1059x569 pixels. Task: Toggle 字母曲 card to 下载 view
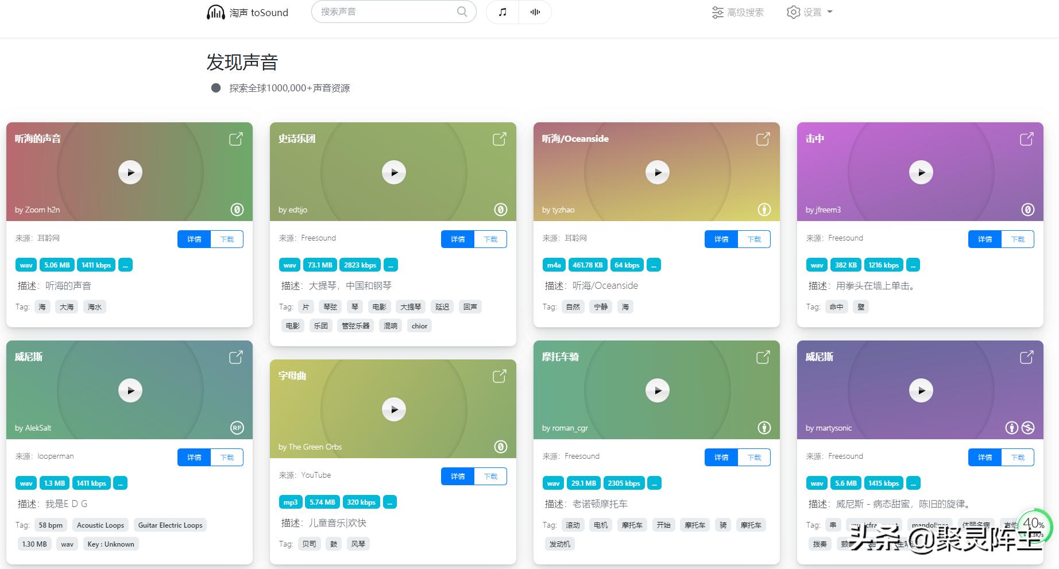coord(490,476)
